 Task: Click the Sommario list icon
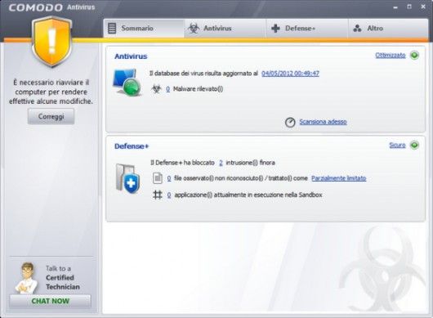112,28
